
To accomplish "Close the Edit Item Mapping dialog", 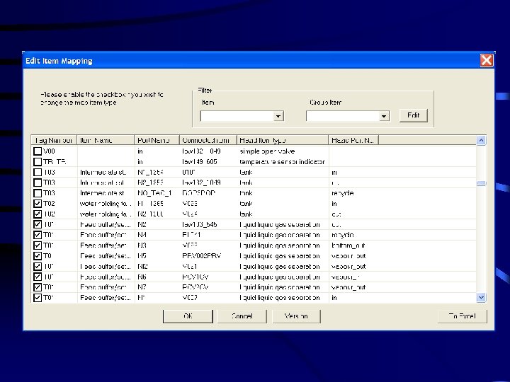I will click(x=486, y=60).
